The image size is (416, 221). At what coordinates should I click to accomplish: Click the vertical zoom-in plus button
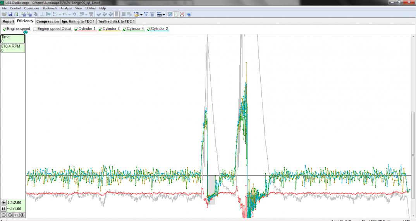pos(4,202)
